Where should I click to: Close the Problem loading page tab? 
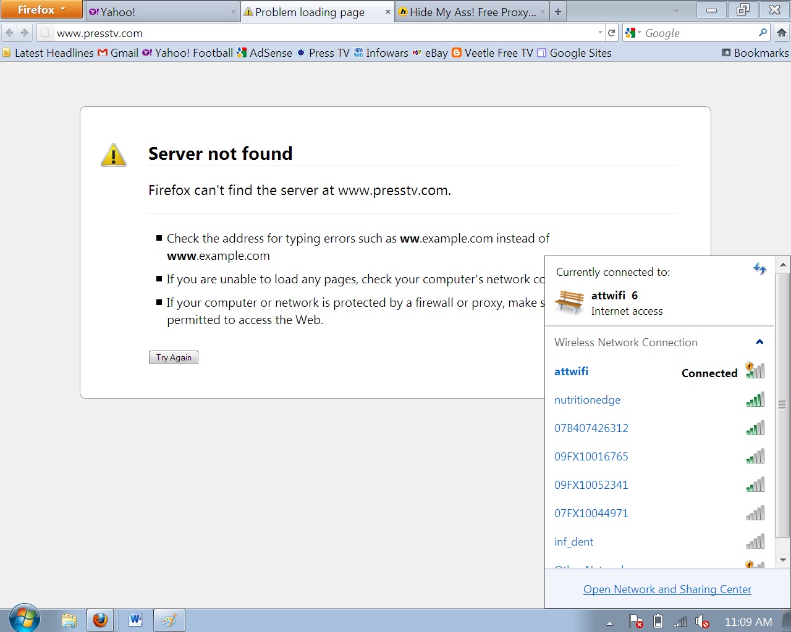coord(388,12)
